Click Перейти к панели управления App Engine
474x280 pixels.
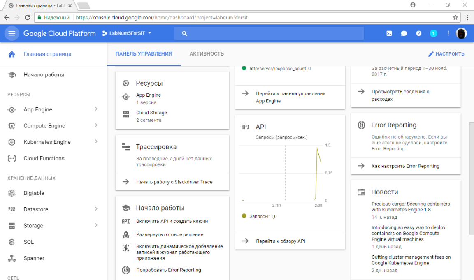(x=290, y=97)
